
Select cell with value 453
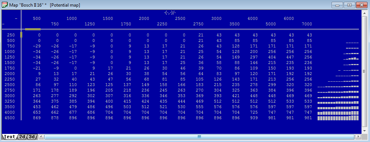[37, 107]
